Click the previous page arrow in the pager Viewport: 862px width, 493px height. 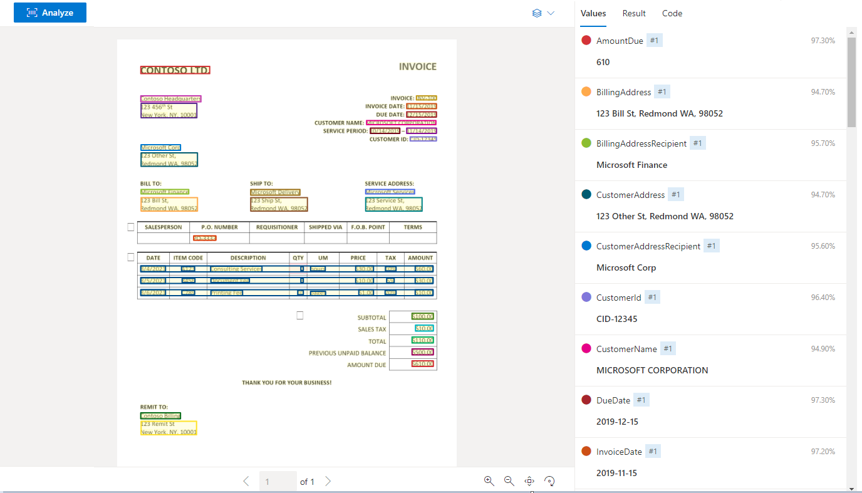[x=246, y=481]
